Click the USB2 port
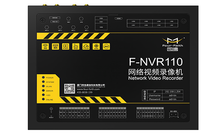 click(x=101, y=18)
